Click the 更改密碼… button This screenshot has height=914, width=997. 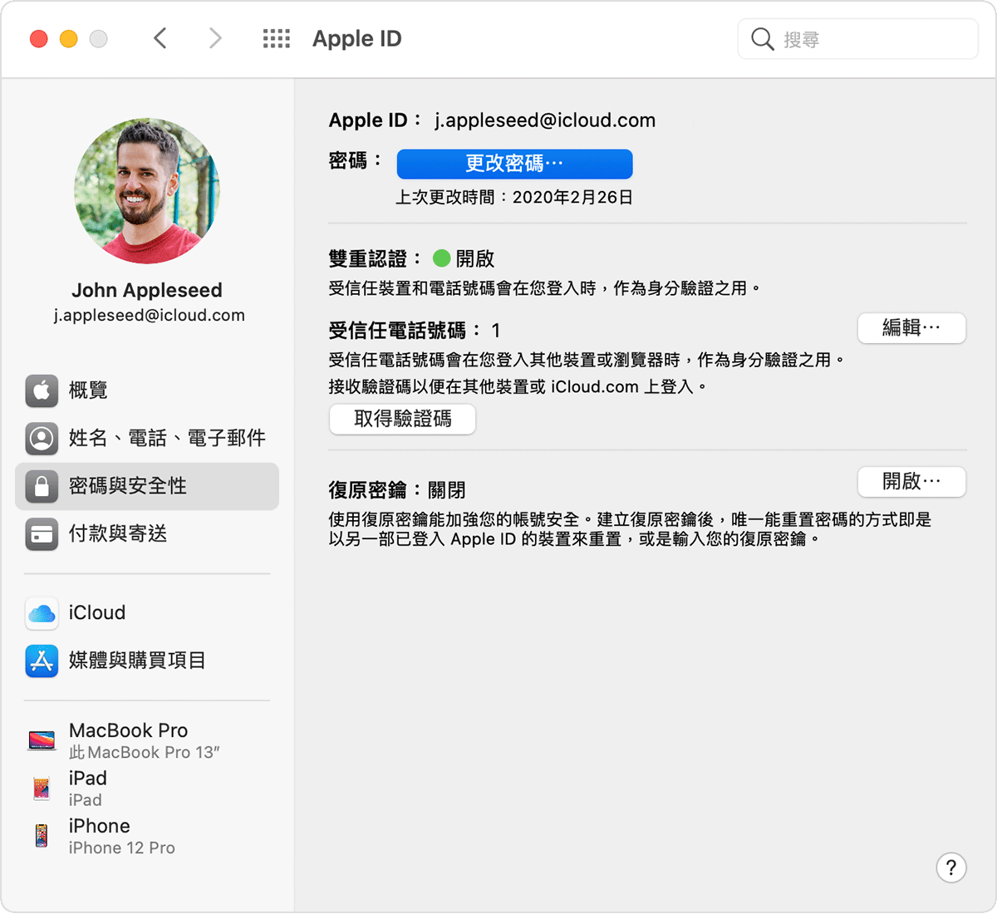(514, 164)
